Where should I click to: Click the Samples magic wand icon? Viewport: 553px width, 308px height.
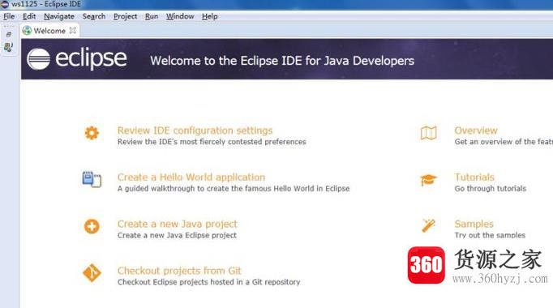pyautogui.click(x=428, y=225)
